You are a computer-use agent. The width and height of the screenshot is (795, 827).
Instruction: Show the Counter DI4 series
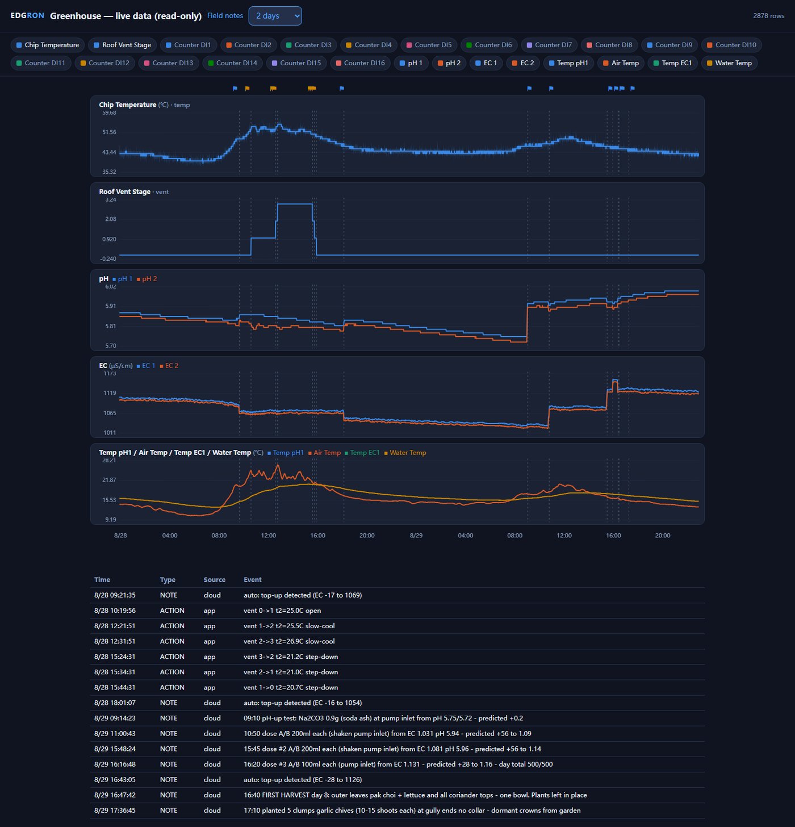(369, 45)
